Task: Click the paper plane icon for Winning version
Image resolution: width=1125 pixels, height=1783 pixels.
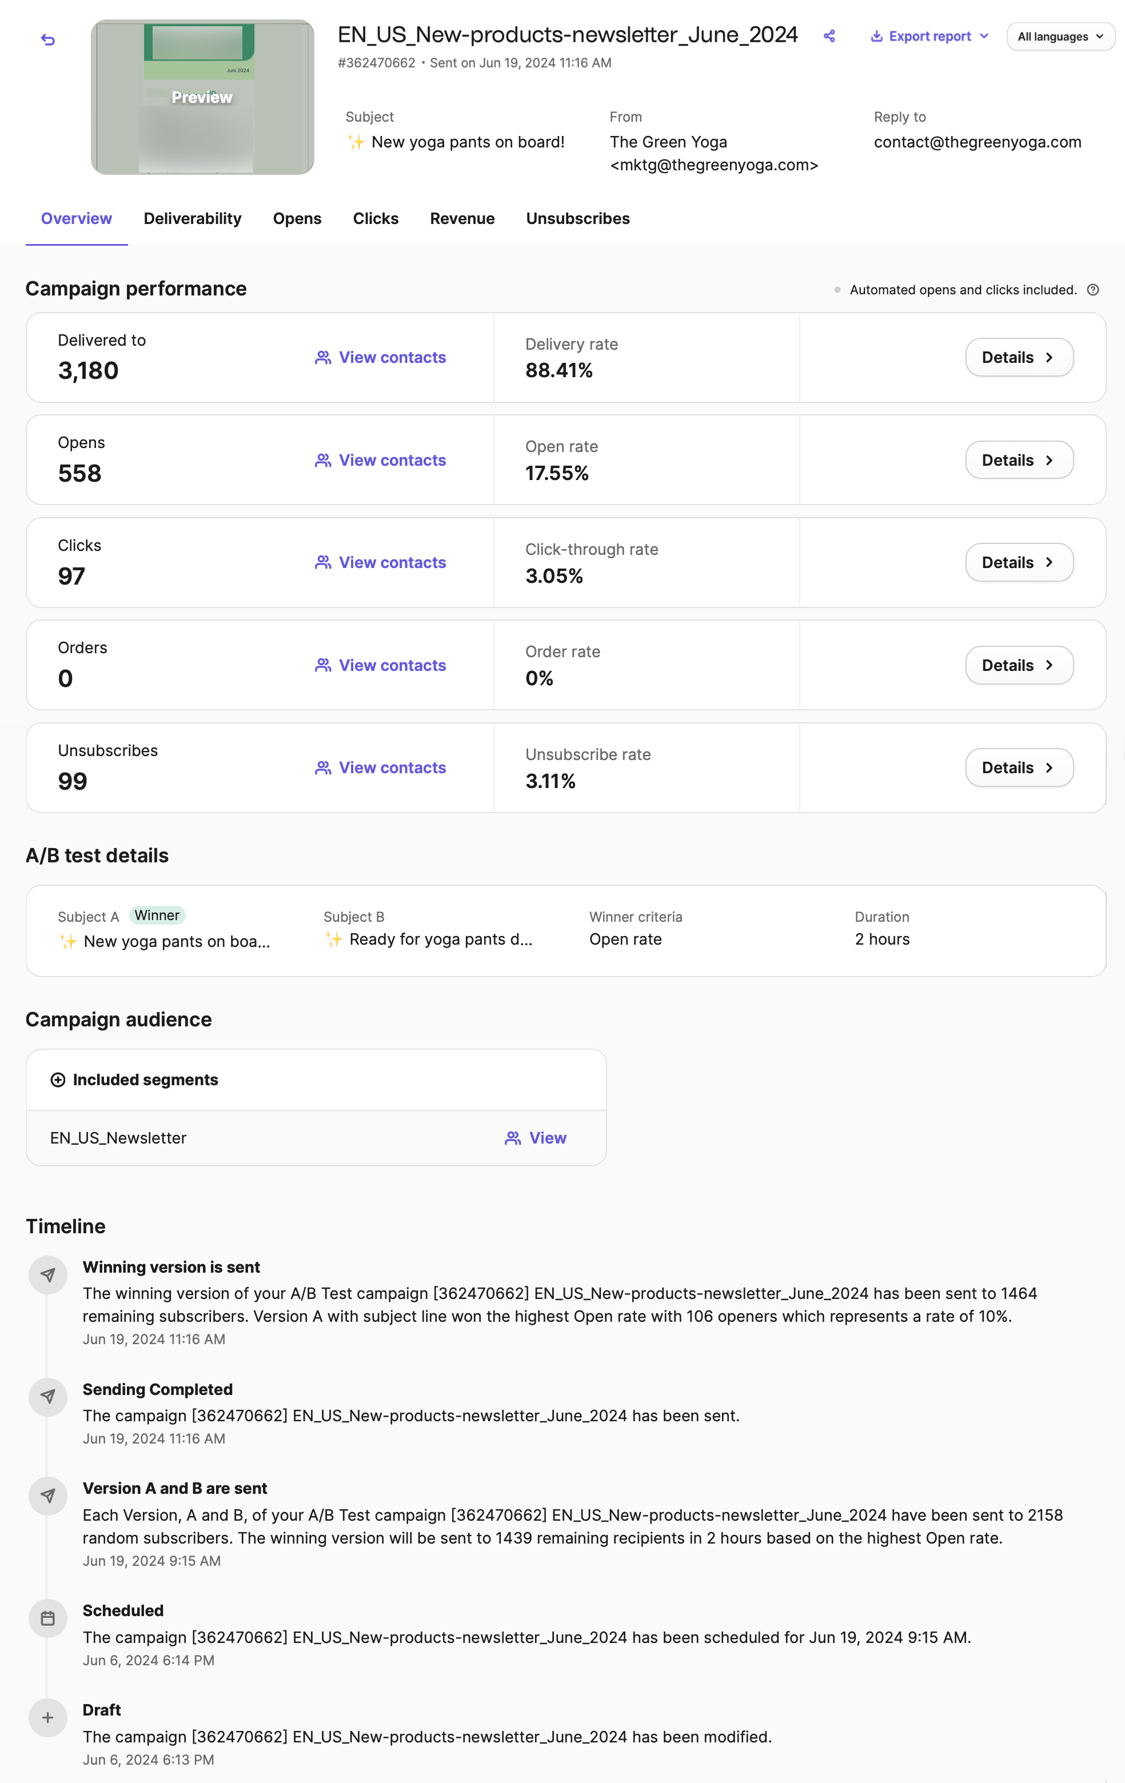Action: (48, 1275)
